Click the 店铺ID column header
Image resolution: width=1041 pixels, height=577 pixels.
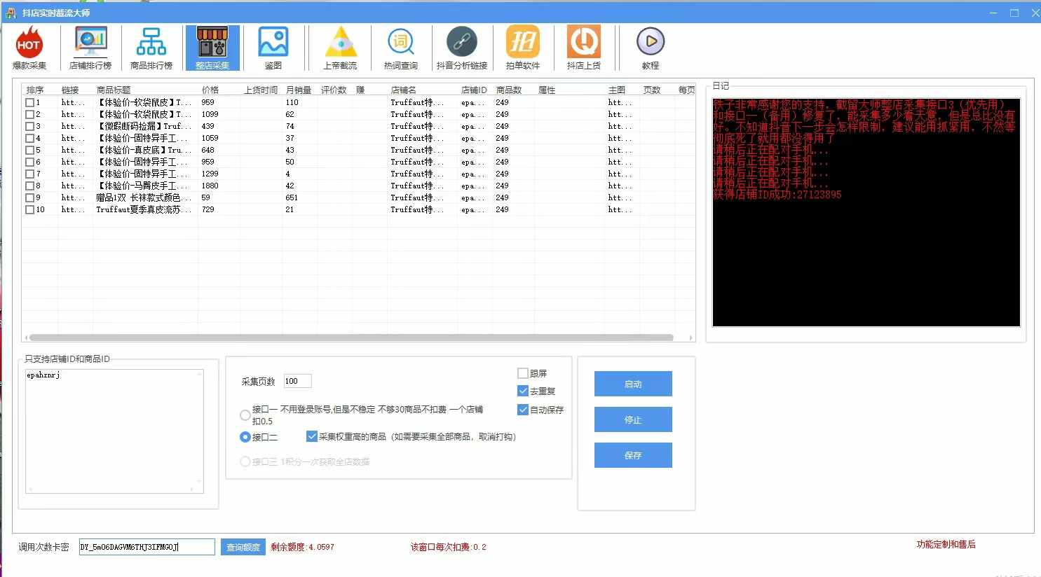[x=474, y=90]
